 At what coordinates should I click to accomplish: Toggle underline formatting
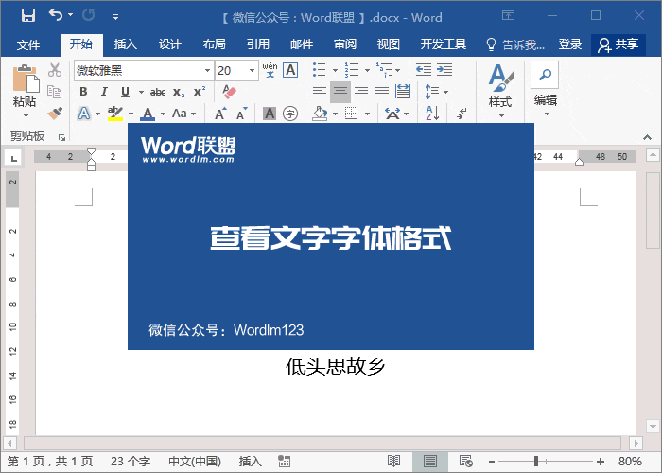tap(125, 92)
